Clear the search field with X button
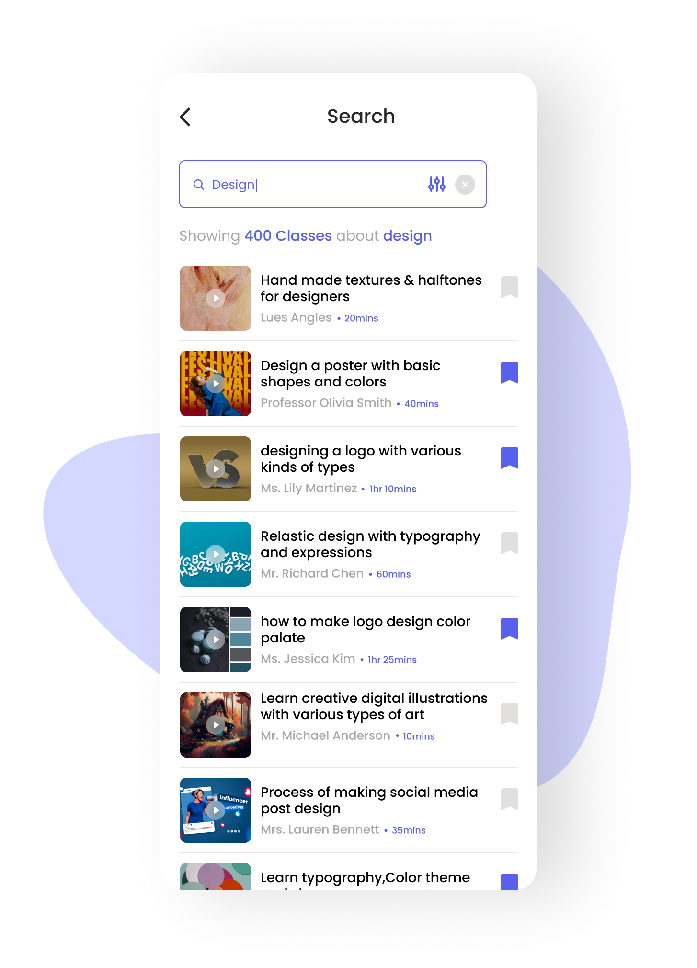The width and height of the screenshot is (697, 968). [465, 184]
